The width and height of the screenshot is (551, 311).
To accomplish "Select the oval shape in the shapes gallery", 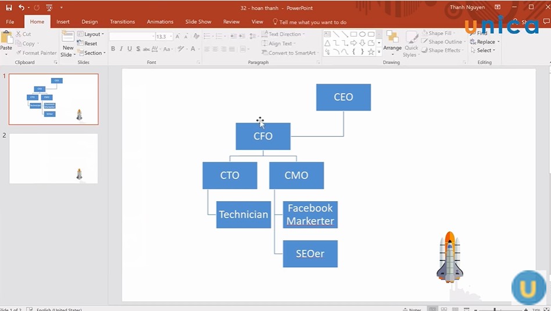I will pos(362,34).
